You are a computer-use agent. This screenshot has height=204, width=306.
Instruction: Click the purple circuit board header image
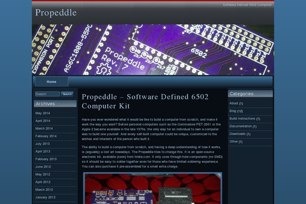pyautogui.click(x=153, y=49)
